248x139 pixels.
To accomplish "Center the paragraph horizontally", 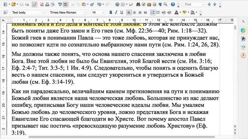I will pyautogui.click(x=134, y=12).
